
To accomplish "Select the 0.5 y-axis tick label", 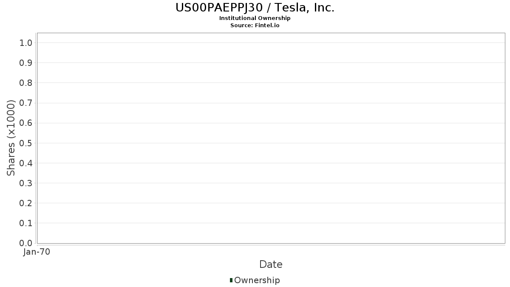I will pyautogui.click(x=26, y=143).
